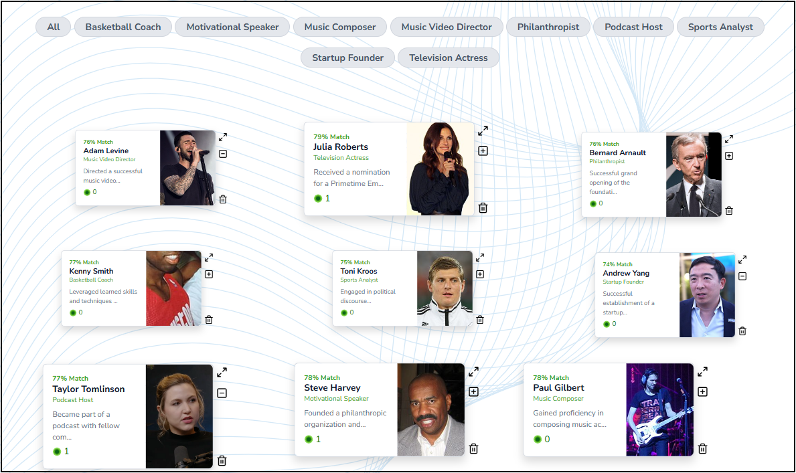
Task: Click trash icon beside Julia Roberts card
Action: pos(483,208)
